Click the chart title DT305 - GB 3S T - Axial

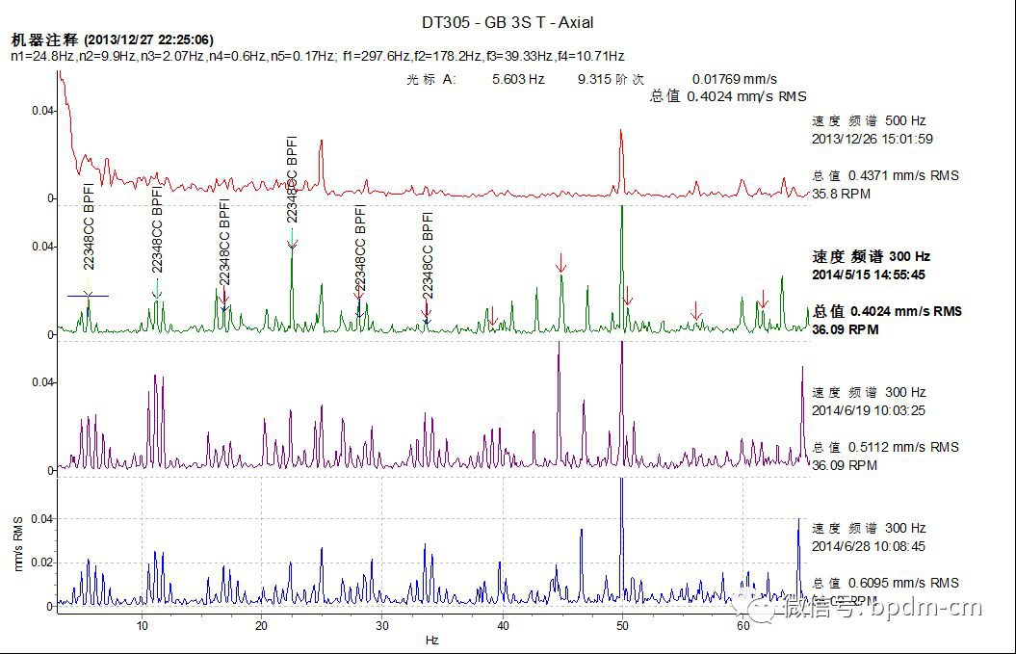(x=508, y=22)
